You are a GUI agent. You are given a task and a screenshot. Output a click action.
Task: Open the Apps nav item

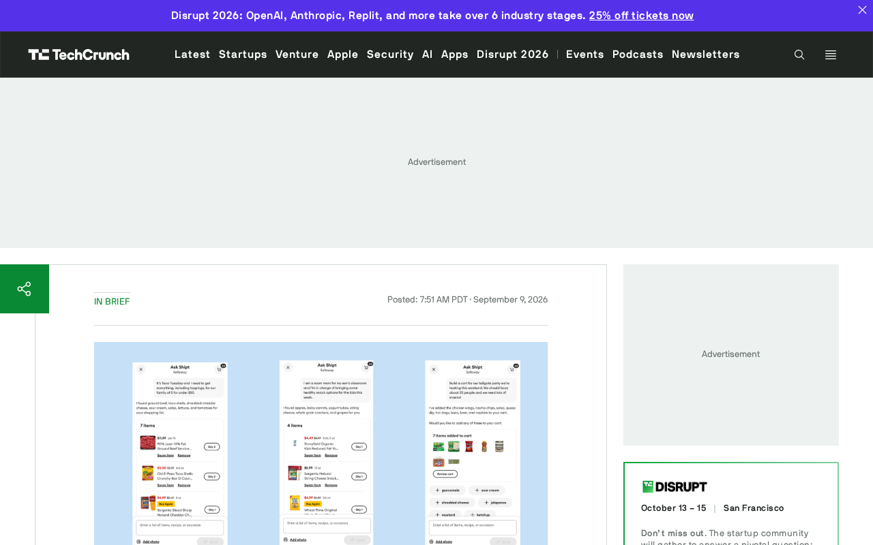pyautogui.click(x=455, y=54)
